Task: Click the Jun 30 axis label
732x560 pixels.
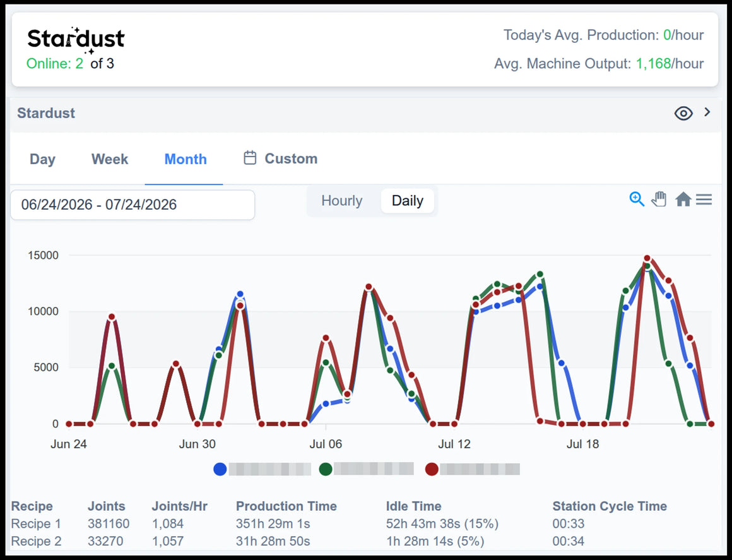Action: [x=197, y=444]
